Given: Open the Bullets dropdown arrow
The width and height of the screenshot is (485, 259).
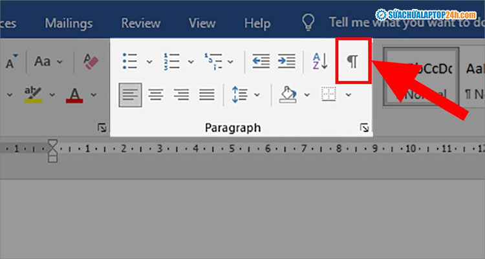Looking at the screenshot, I should 149,62.
